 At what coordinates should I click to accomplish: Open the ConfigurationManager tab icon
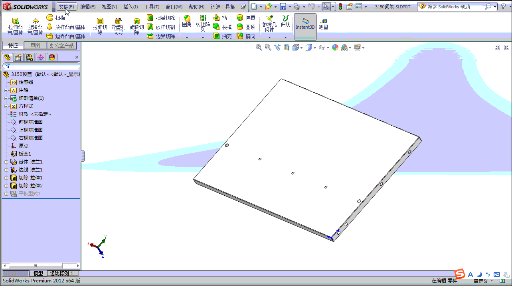tap(30, 57)
